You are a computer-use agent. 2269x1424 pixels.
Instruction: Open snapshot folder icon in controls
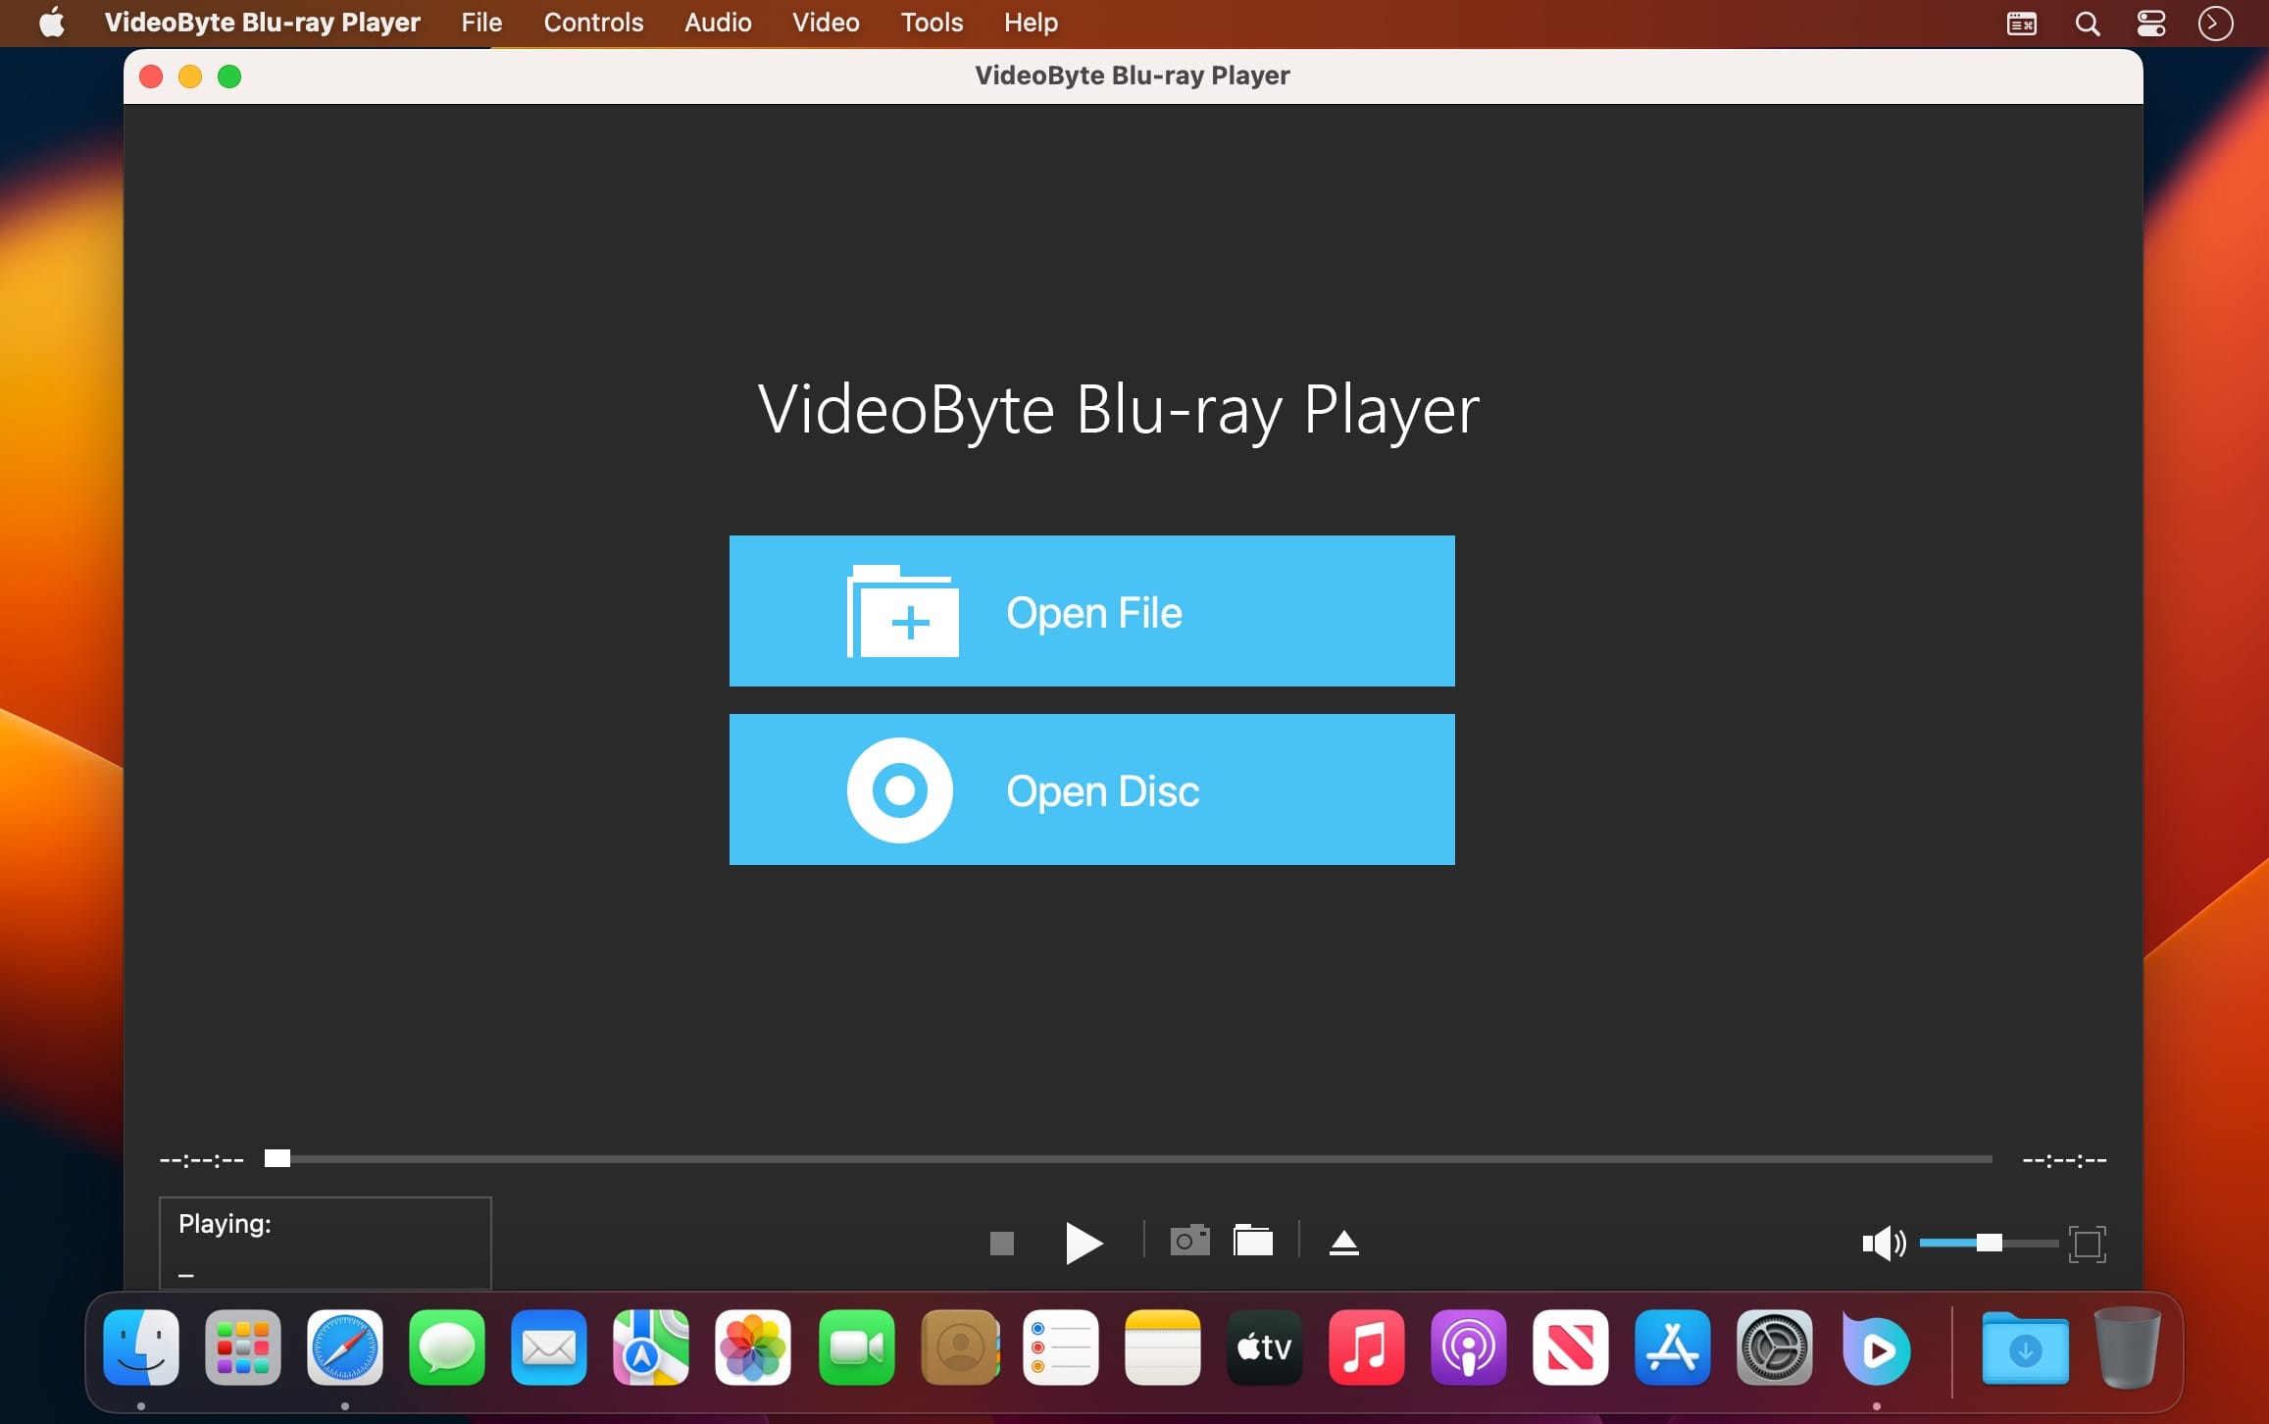pyautogui.click(x=1253, y=1242)
